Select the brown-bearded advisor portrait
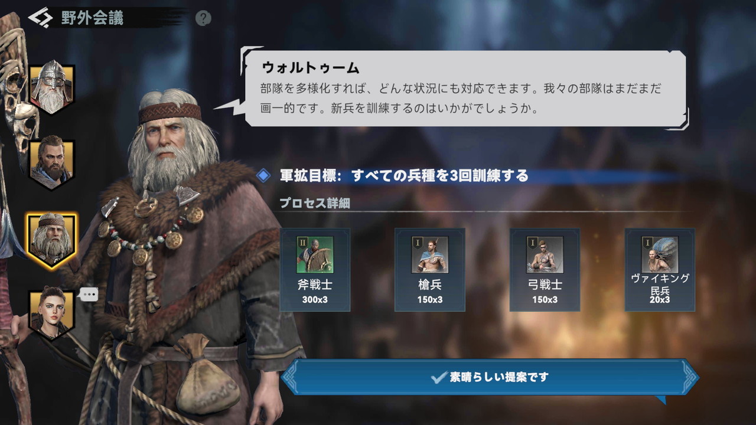Viewport: 756px width, 425px height. pos(51,164)
